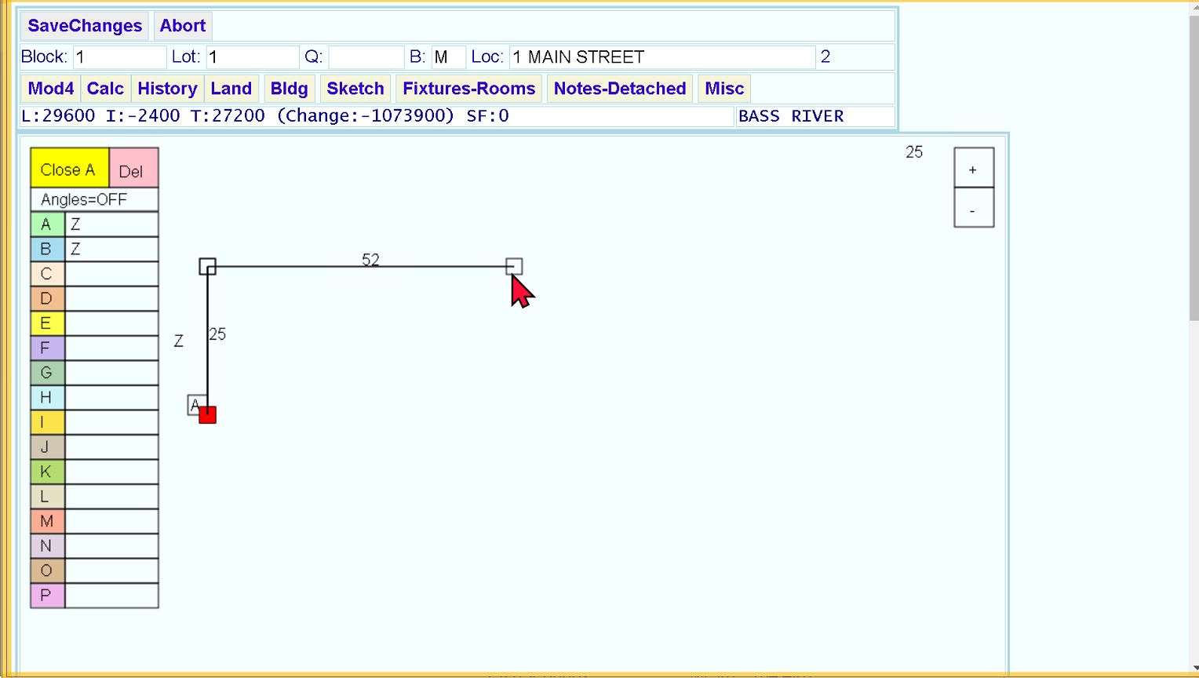Click the H row code field
The height and width of the screenshot is (678, 1199).
point(111,397)
